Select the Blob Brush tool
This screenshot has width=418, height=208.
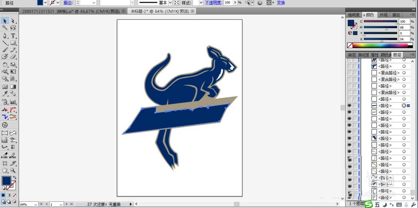(x=5, y=56)
